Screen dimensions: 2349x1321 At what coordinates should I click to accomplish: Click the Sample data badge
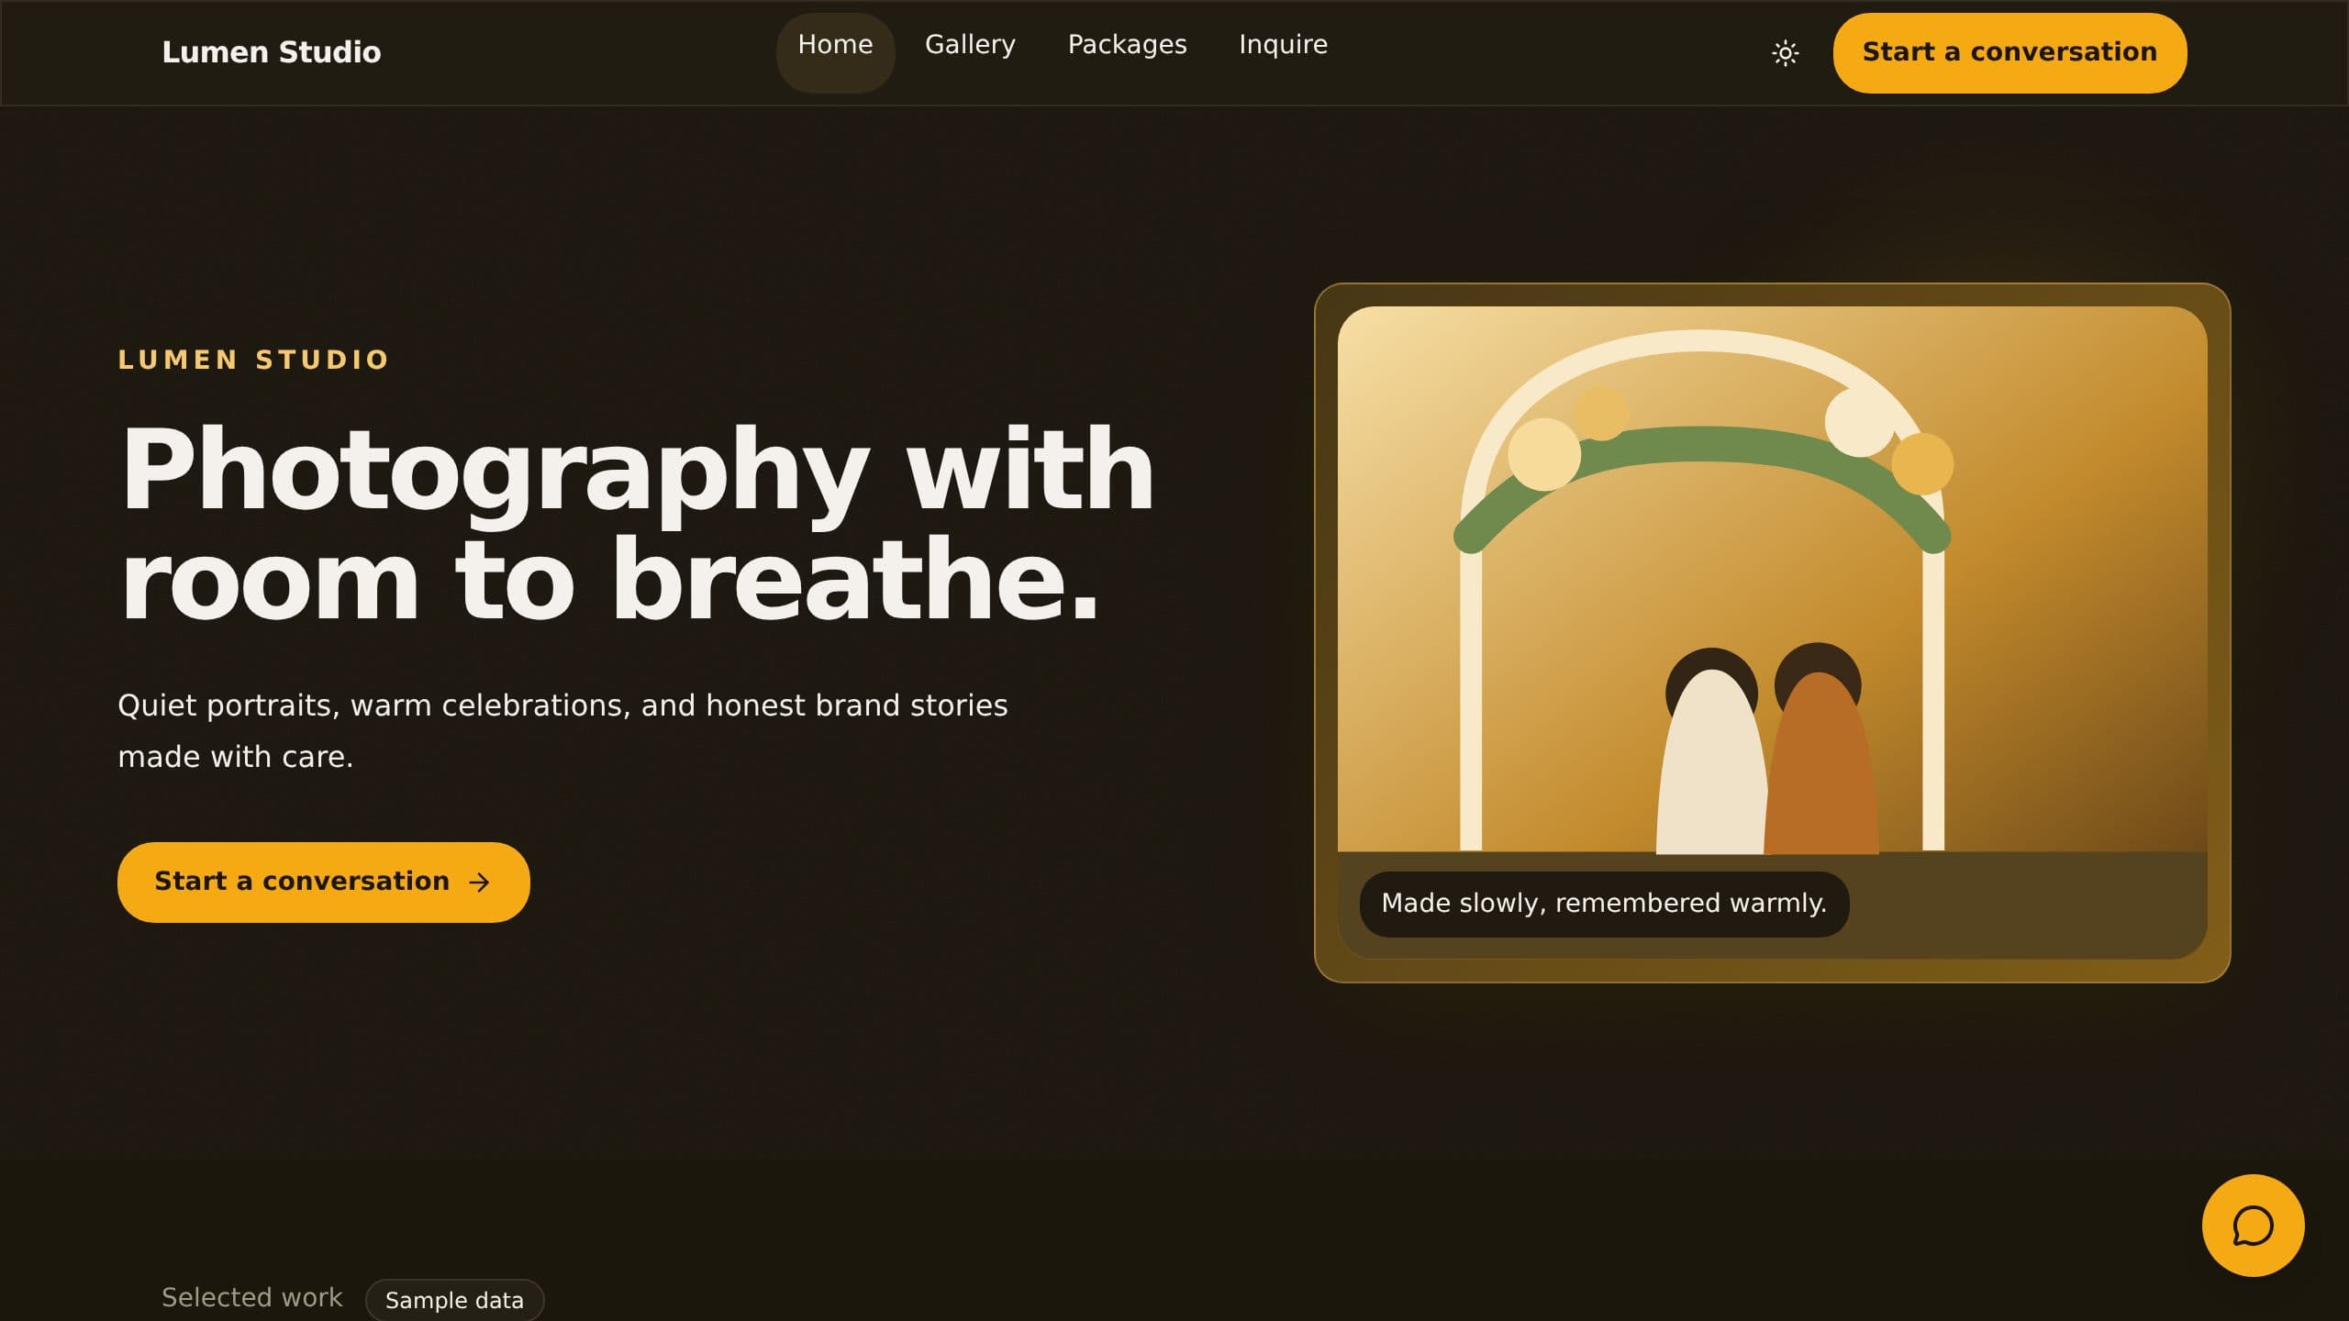click(x=454, y=1300)
